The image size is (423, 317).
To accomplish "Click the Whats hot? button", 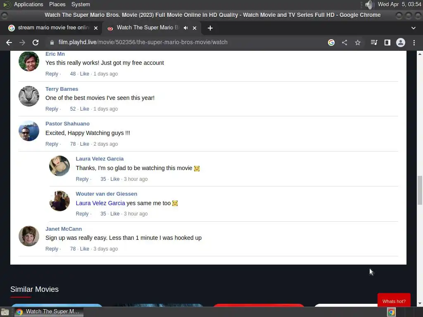I will point(394,300).
